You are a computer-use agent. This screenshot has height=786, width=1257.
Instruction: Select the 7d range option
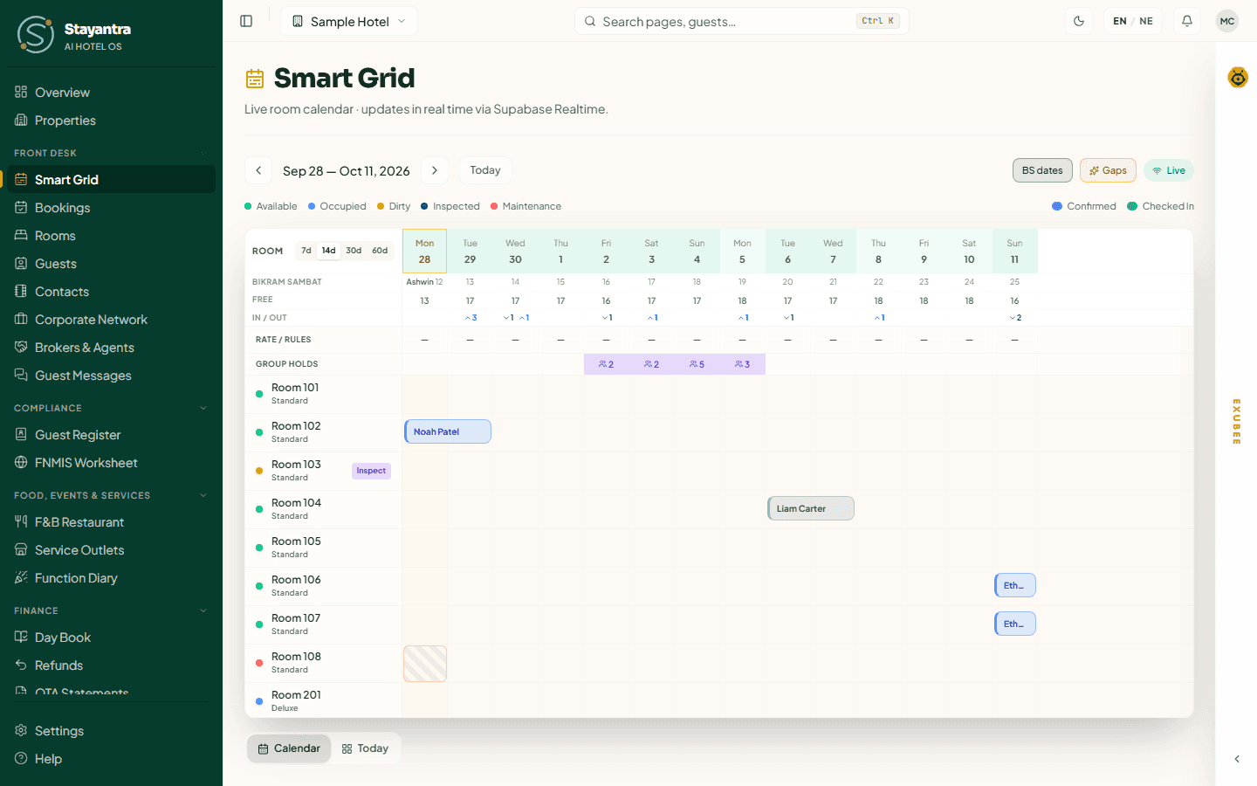tap(306, 251)
